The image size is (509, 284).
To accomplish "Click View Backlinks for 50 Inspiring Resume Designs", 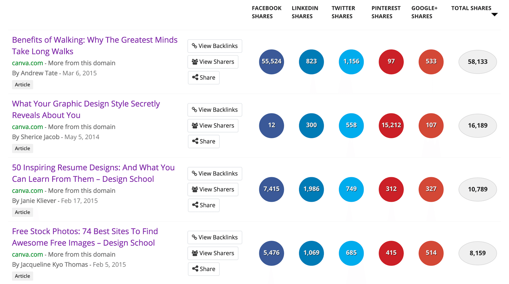I will 214,173.
